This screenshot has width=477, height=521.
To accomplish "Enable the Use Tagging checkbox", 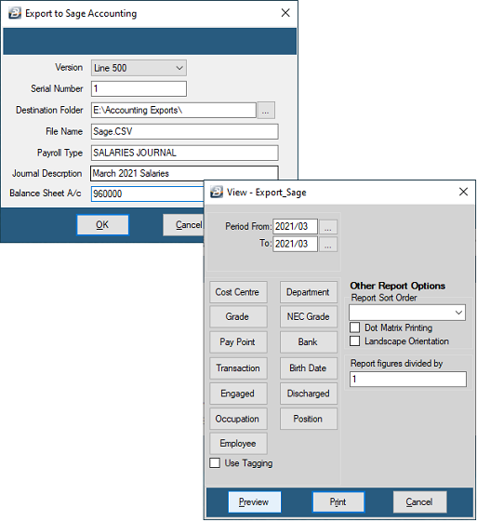I will 215,463.
